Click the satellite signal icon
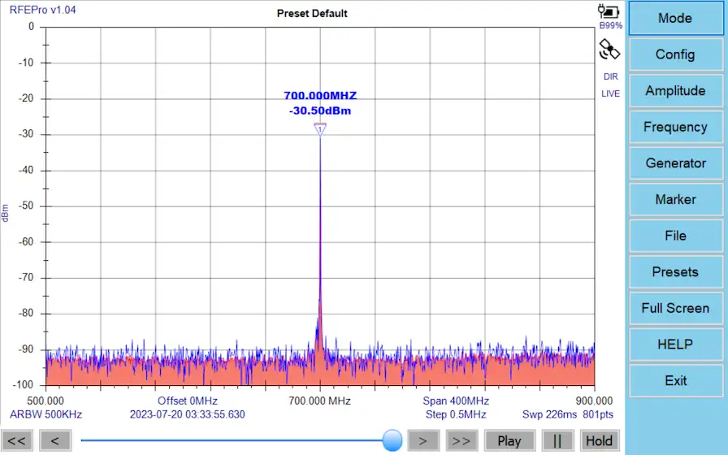This screenshot has height=455, width=728. (609, 50)
